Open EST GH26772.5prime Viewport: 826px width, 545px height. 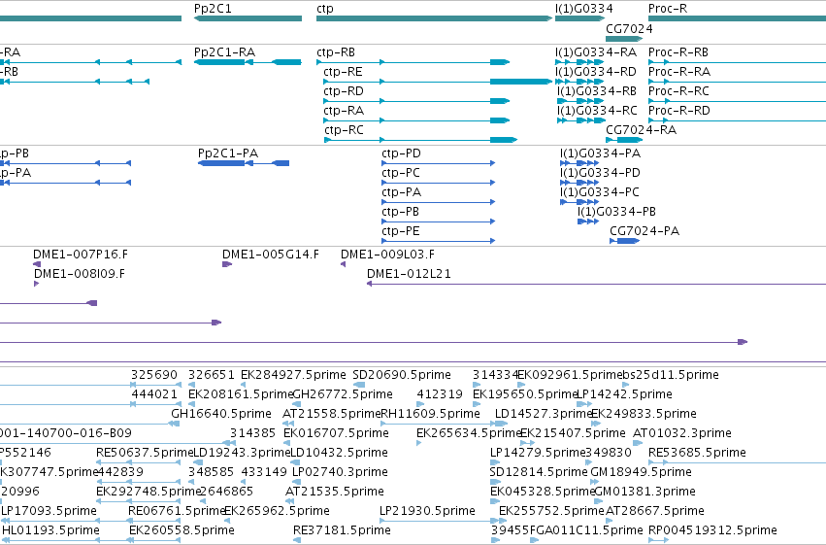tap(343, 394)
